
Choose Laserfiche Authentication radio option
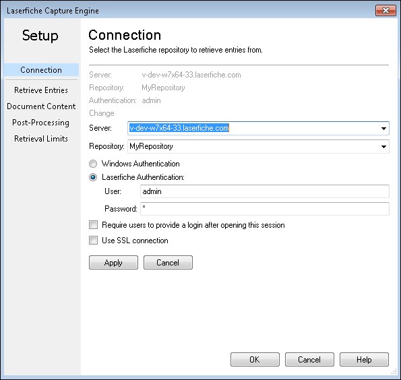(93, 177)
